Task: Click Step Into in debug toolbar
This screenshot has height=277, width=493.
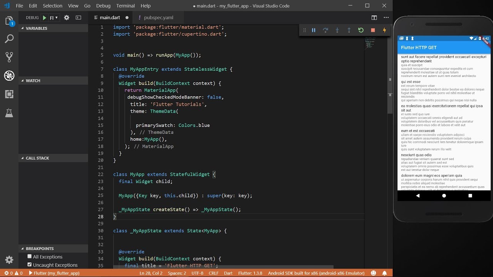Action: (337, 30)
